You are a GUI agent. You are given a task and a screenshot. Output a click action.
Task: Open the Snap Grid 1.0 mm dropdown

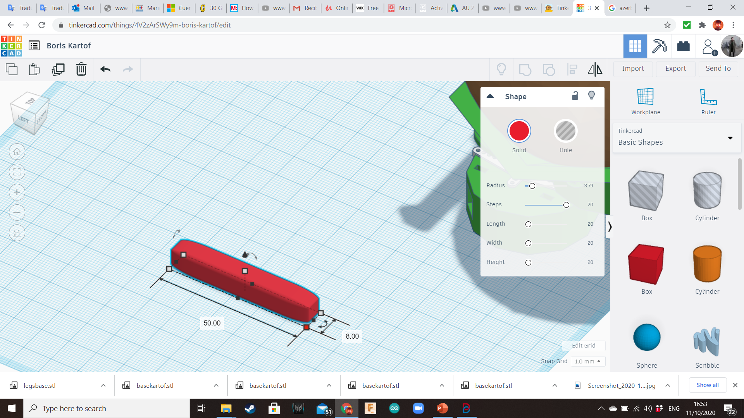pos(588,361)
